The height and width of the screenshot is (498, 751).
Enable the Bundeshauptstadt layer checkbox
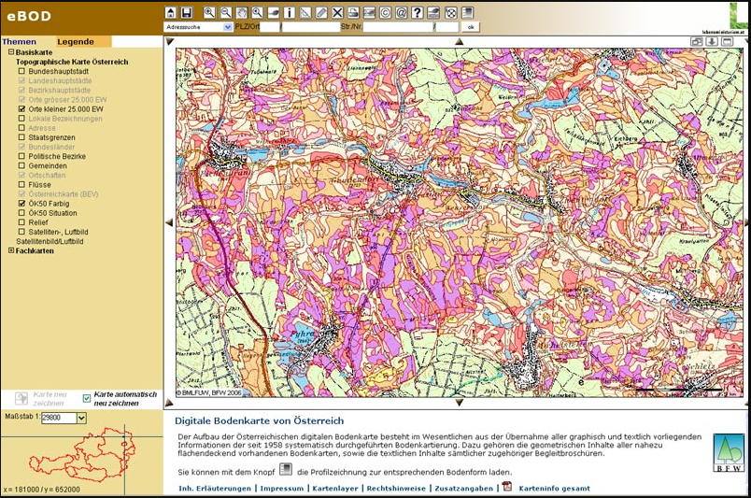pos(21,71)
